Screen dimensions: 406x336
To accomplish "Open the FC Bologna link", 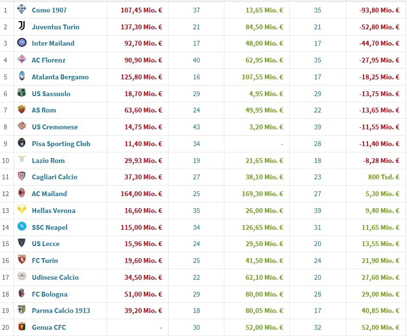I will click(50, 294).
